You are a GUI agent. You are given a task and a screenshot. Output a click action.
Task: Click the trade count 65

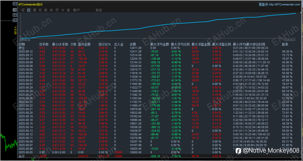click(x=72, y=80)
